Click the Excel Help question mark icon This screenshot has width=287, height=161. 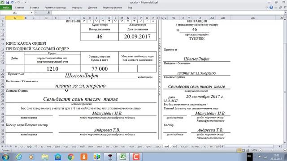pos(271,8)
